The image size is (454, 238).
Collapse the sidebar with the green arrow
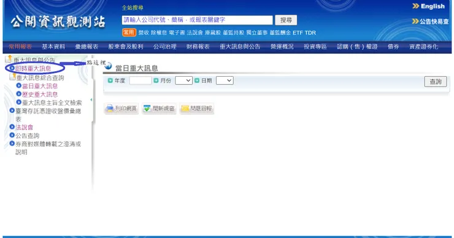91,99
